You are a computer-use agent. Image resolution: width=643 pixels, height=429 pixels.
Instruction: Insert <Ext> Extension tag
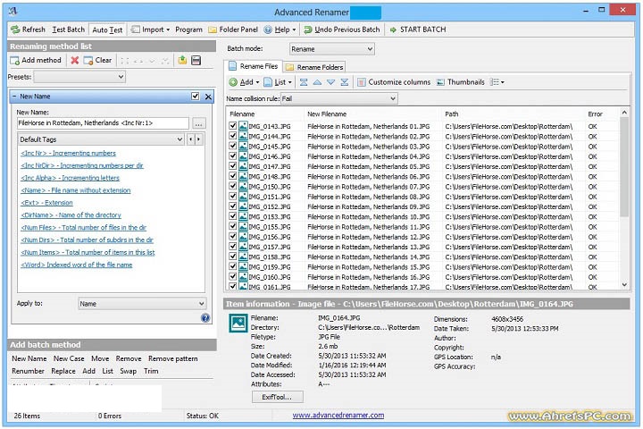click(x=46, y=203)
